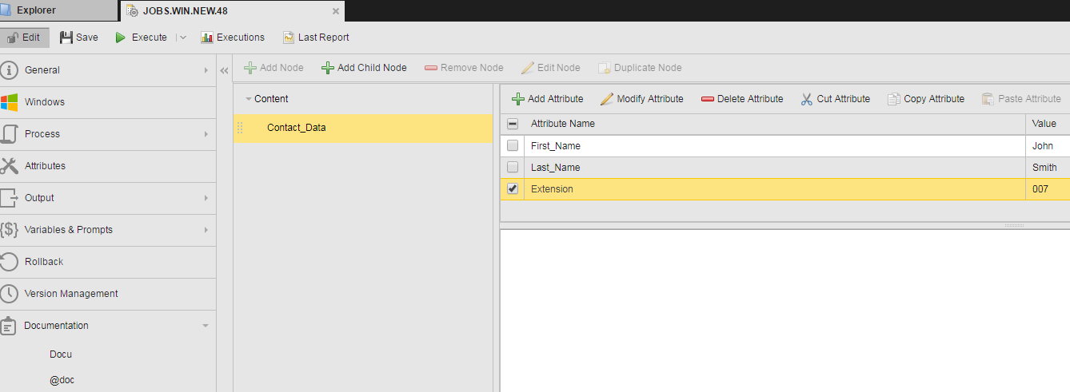This screenshot has width=1070, height=392.
Task: Close the JOBS.WIN.NEW.48 tab
Action: pos(336,11)
